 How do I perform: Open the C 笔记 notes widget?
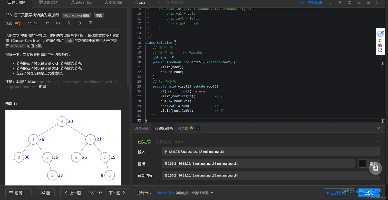point(380,41)
